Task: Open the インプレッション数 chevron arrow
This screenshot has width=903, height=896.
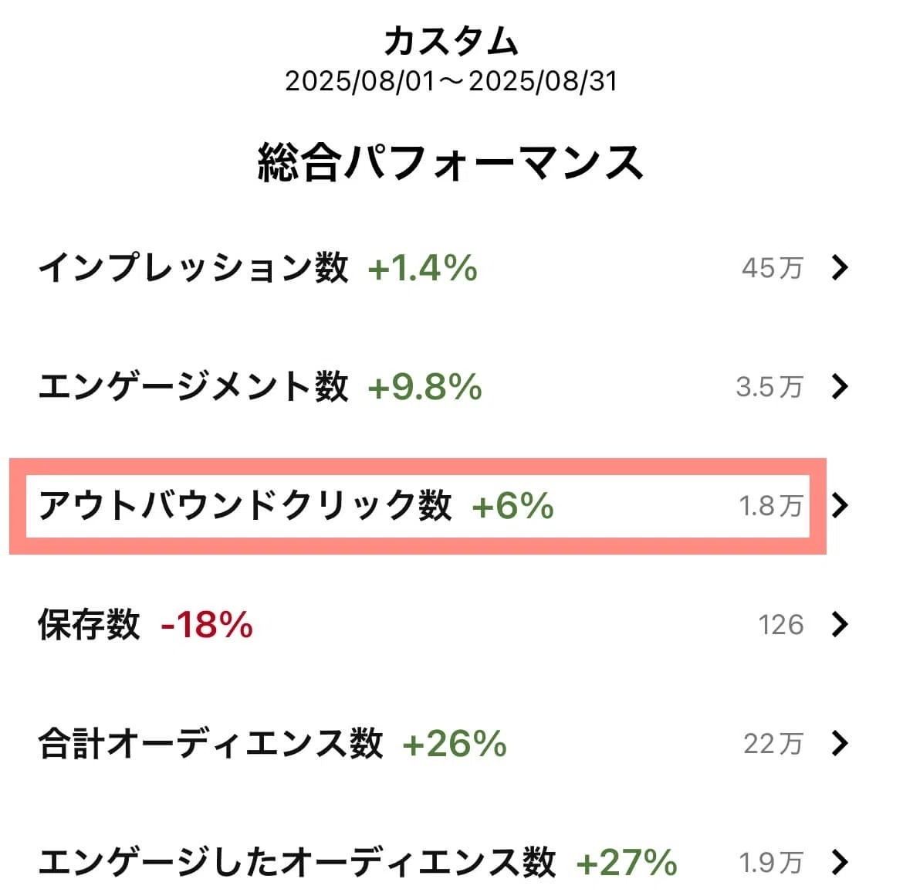Action: pyautogui.click(x=840, y=268)
